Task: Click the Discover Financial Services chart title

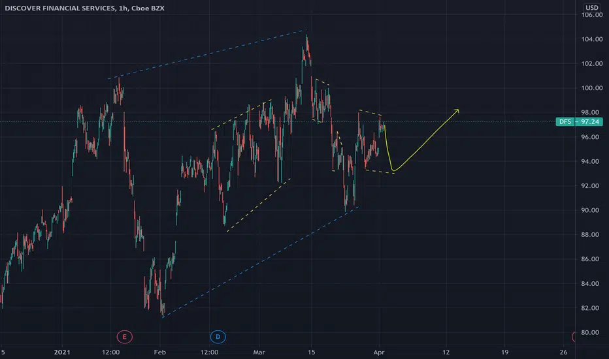Action: coord(84,8)
